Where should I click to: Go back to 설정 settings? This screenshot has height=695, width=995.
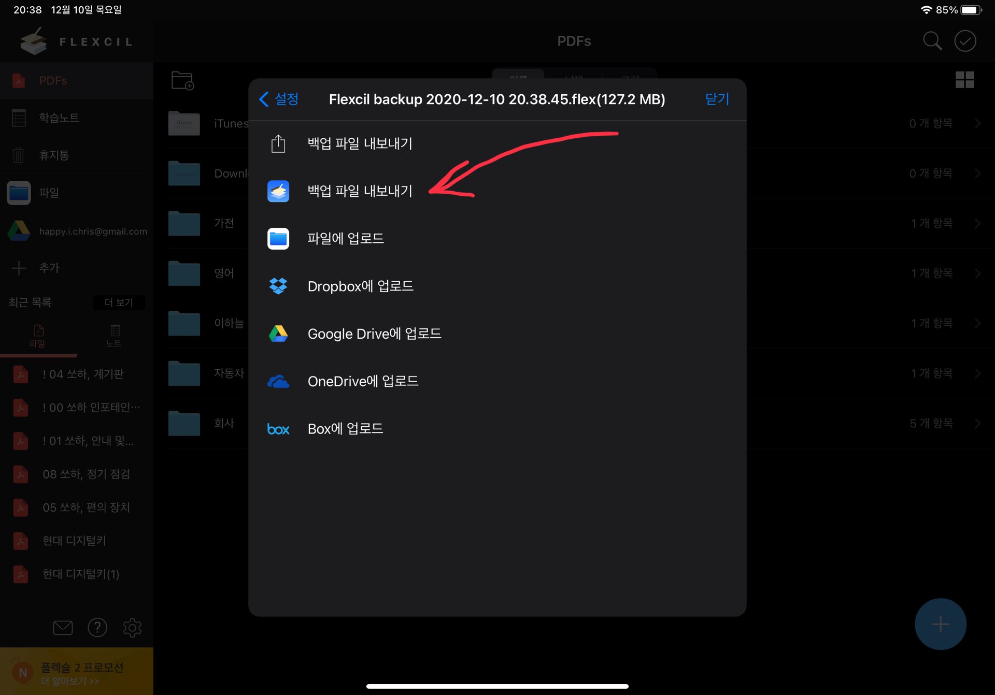pos(279,99)
